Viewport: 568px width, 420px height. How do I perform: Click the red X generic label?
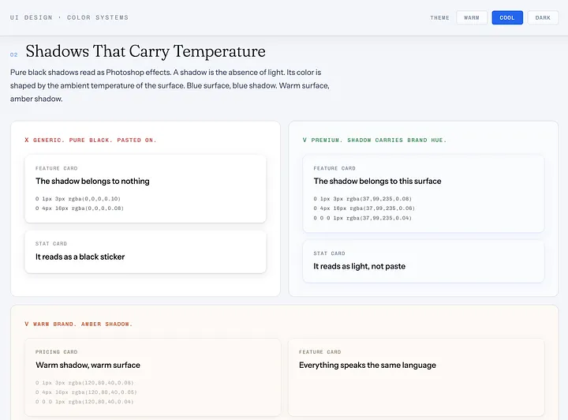click(x=90, y=140)
